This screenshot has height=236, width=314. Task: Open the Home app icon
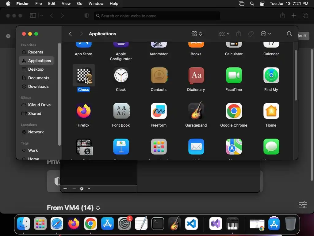pyautogui.click(x=271, y=111)
